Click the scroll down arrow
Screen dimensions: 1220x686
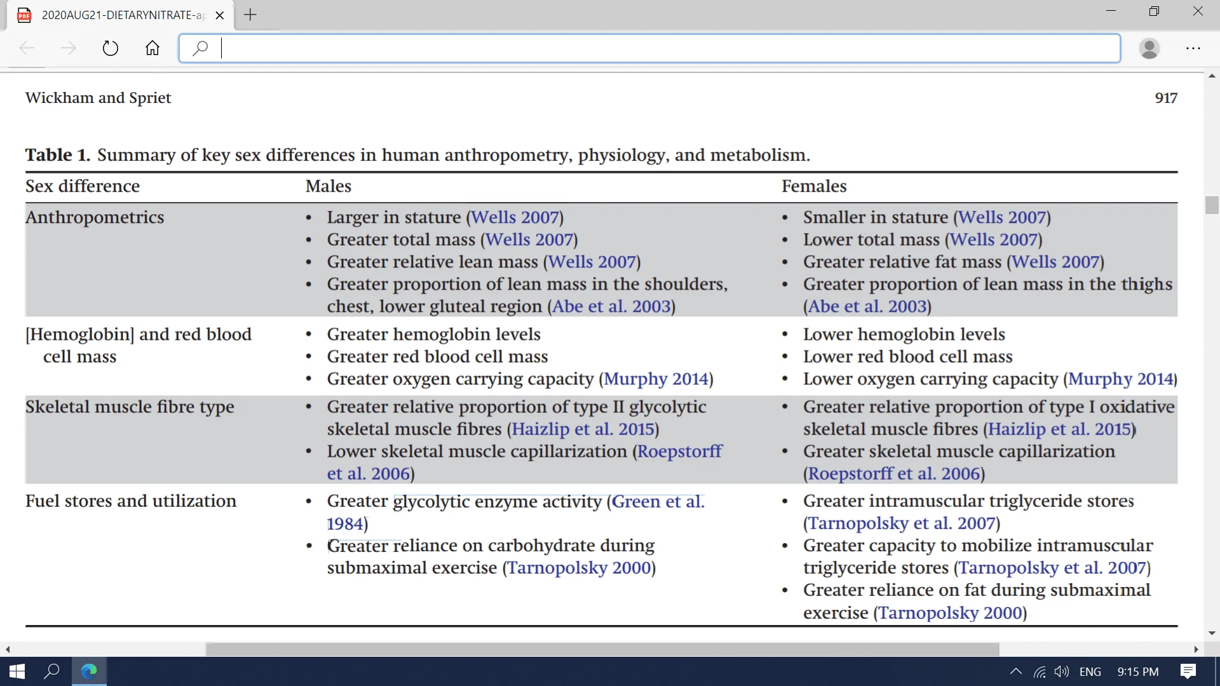(1212, 633)
